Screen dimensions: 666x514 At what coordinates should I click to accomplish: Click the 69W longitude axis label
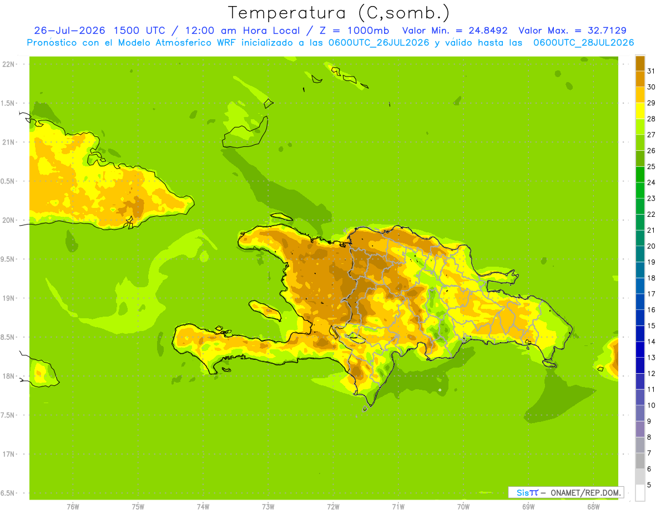pos(528,506)
